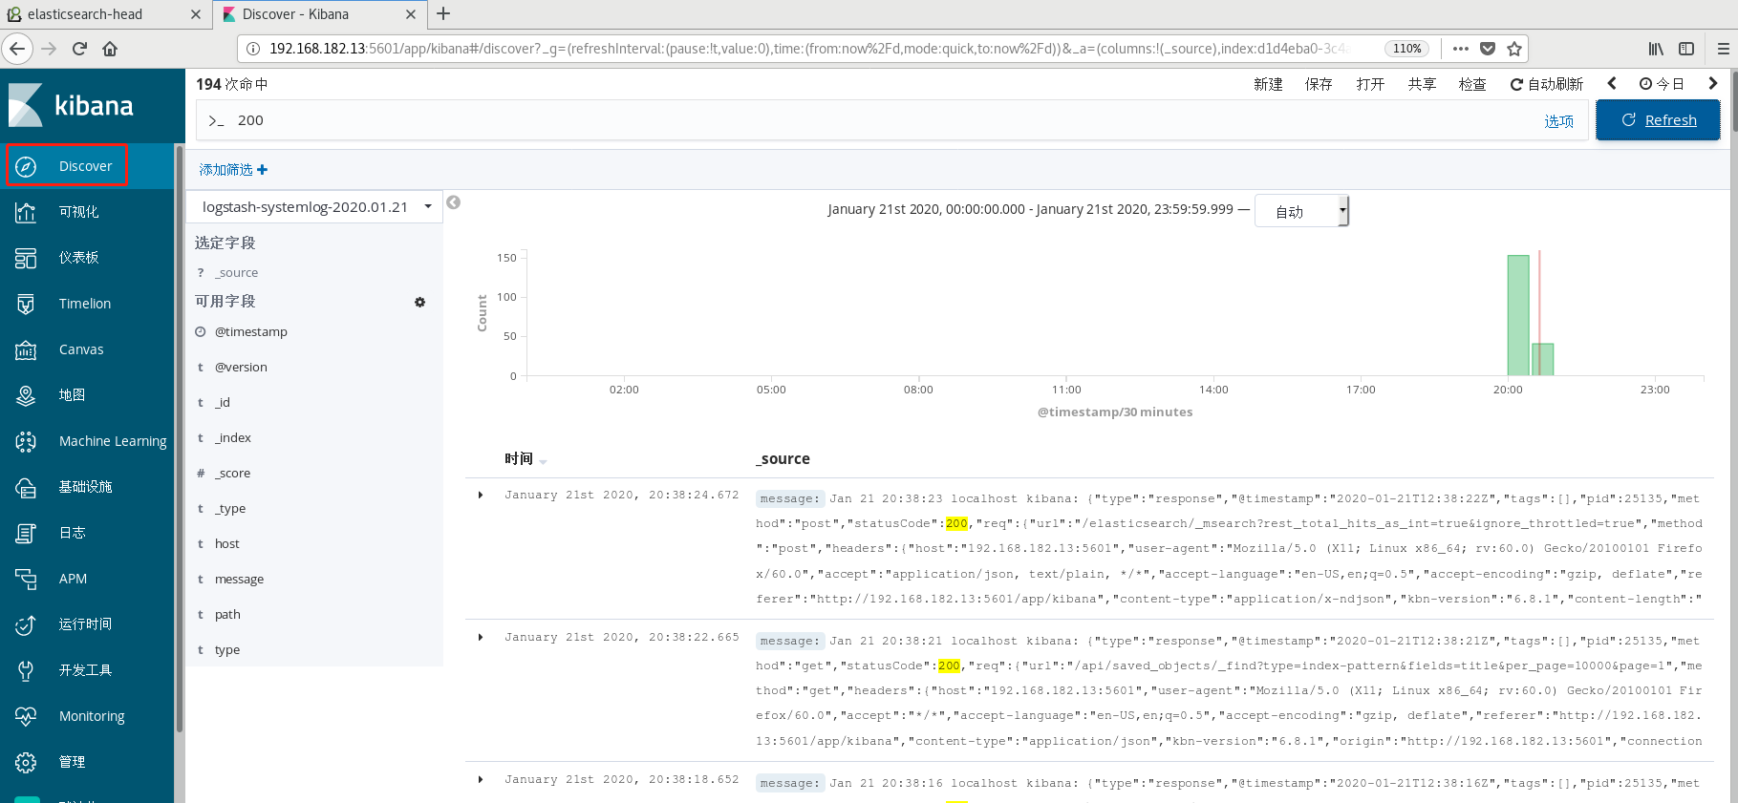Open the 日志 logs sidebar icon
Viewport: 1738px width, 803px height.
[26, 533]
